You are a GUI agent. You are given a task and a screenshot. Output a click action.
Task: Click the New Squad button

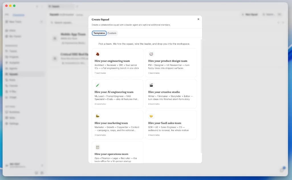coord(250,14)
